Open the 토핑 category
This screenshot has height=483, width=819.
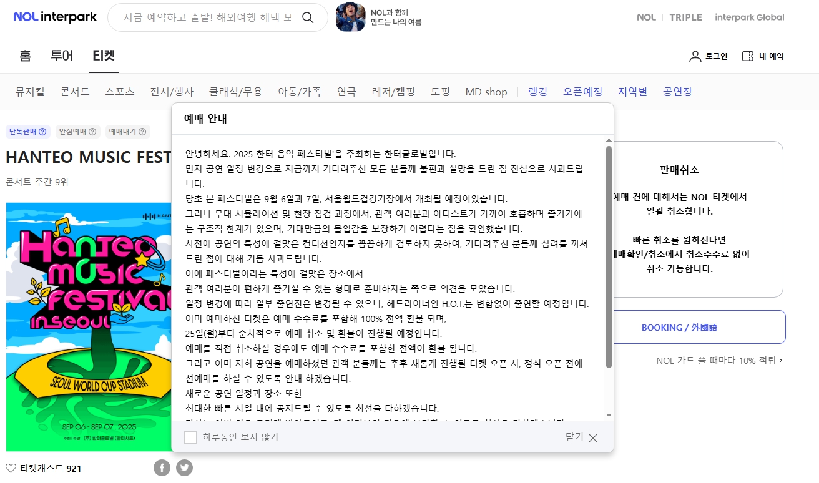(x=440, y=92)
